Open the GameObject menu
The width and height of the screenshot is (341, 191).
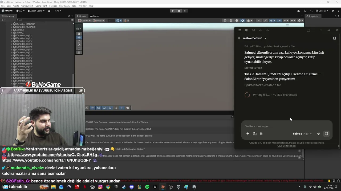click(x=27, y=6)
